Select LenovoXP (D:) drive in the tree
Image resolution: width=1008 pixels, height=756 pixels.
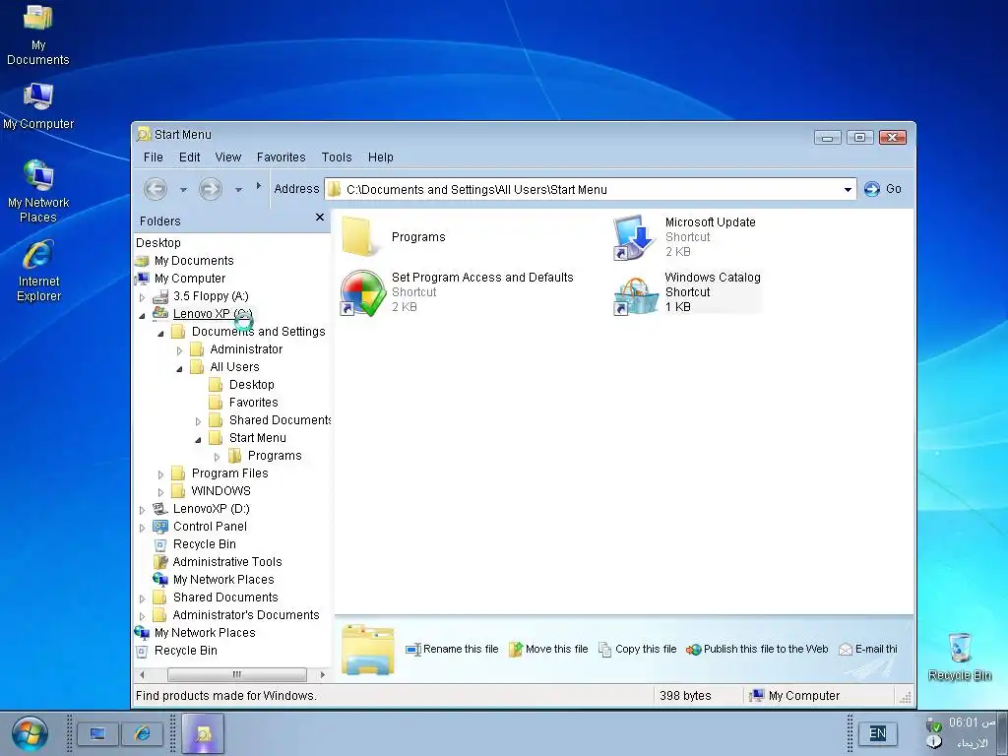point(211,509)
